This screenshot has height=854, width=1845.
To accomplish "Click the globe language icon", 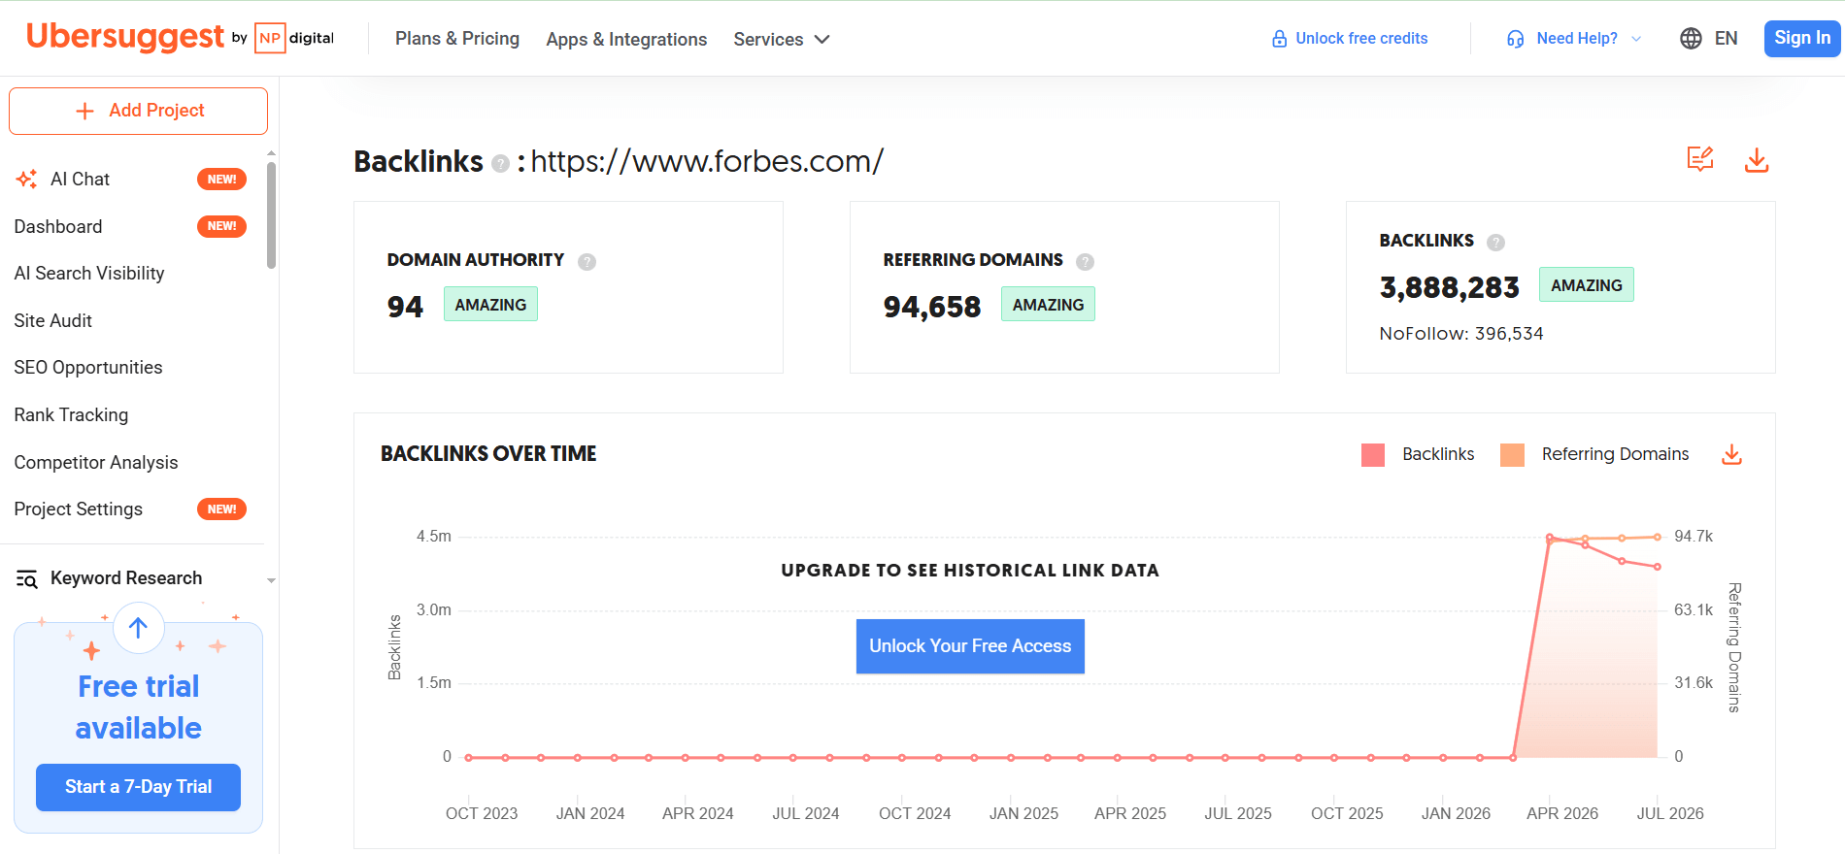I will 1691,38.
